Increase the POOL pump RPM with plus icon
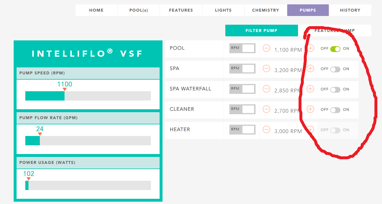 [310, 48]
